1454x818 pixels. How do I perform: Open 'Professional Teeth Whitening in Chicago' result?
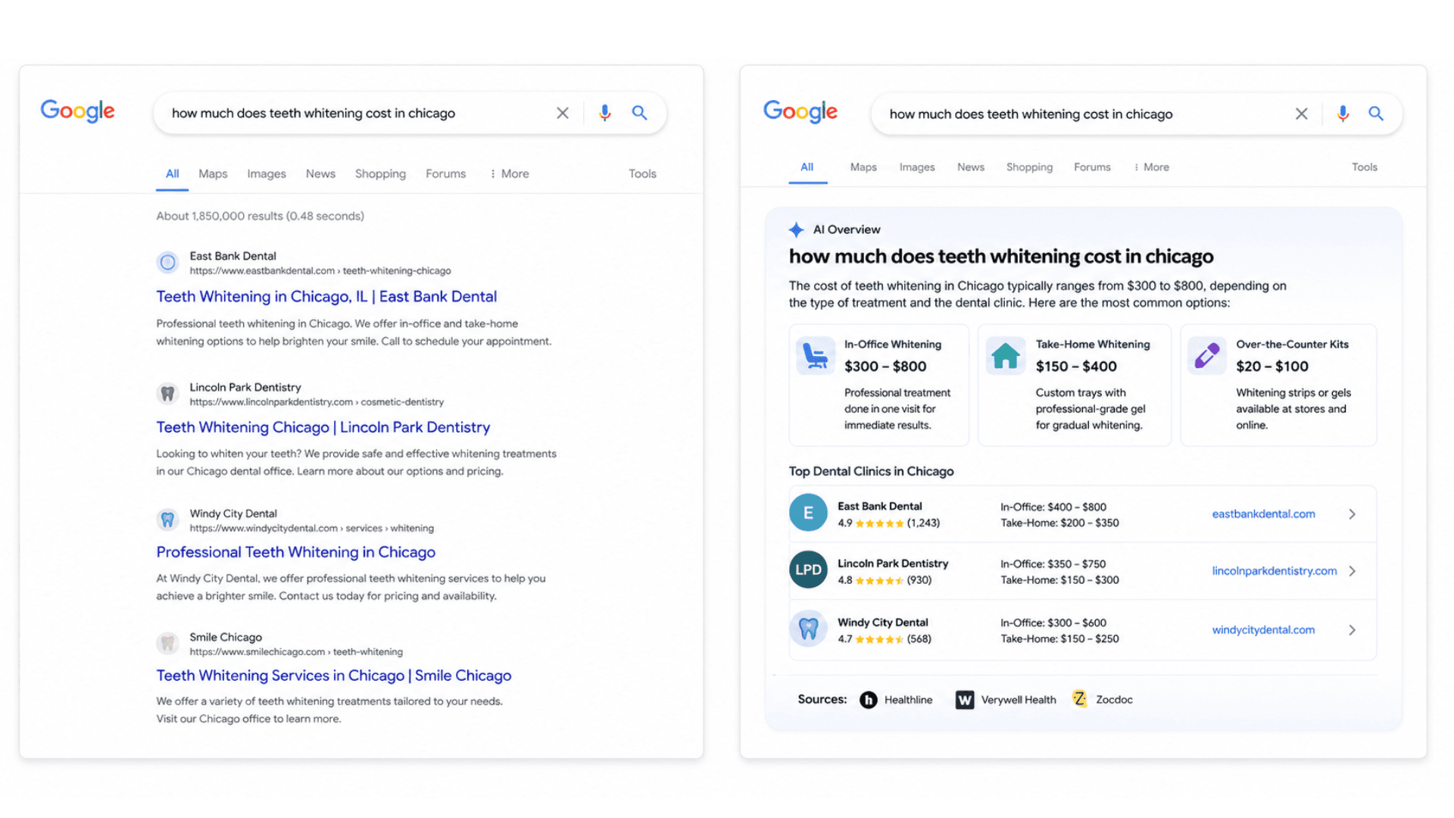pyautogui.click(x=295, y=552)
